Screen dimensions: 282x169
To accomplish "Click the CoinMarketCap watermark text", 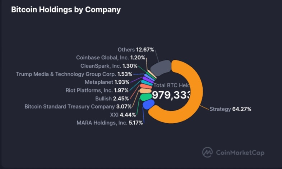I will click(x=240, y=153).
